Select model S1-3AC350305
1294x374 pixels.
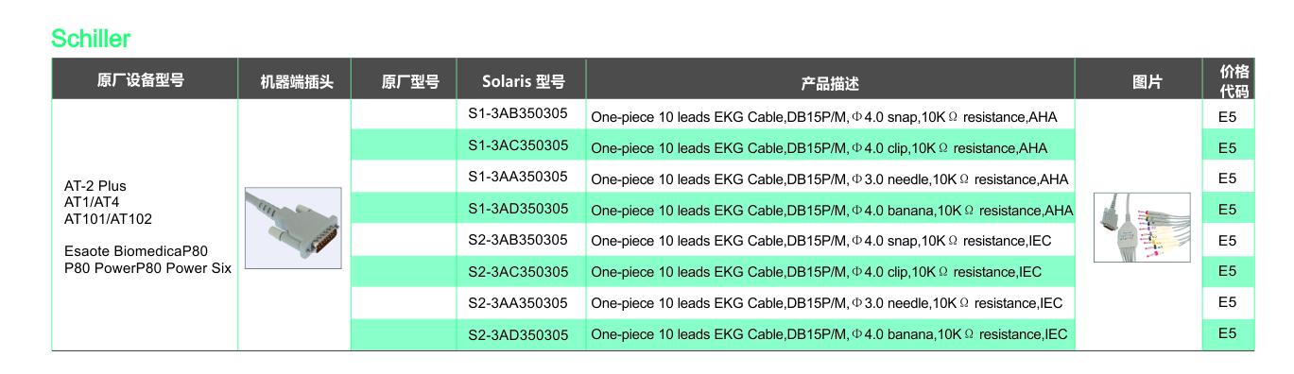(x=518, y=145)
